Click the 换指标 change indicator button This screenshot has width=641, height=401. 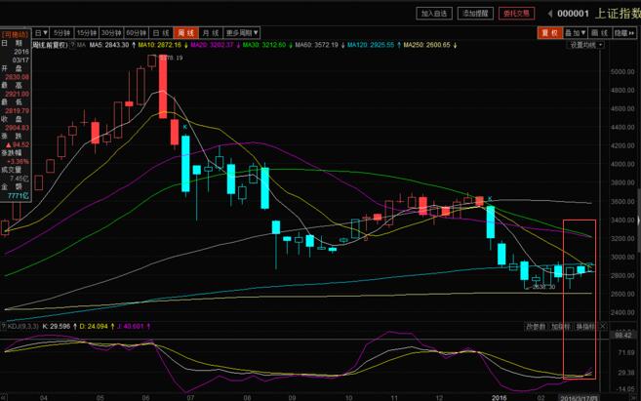coord(584,326)
